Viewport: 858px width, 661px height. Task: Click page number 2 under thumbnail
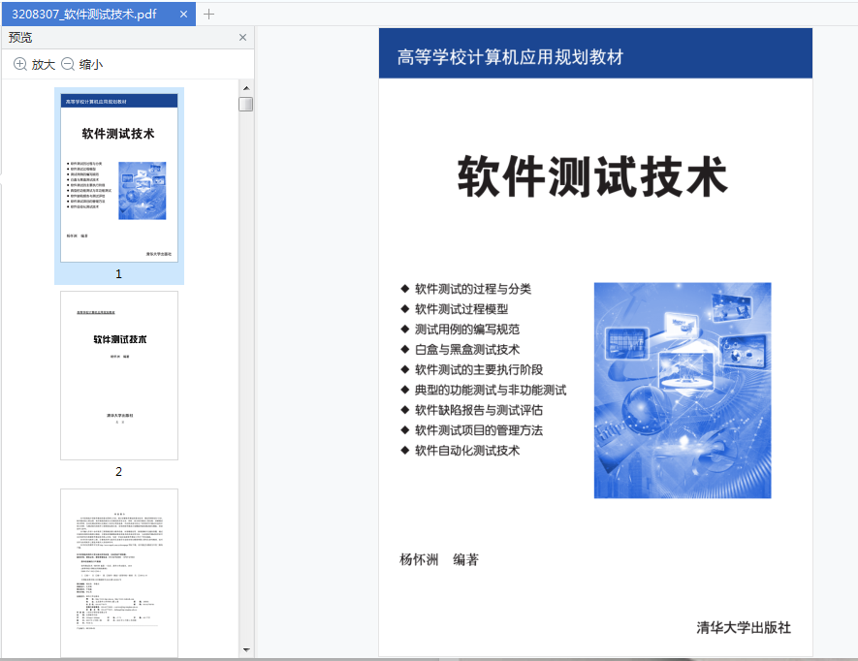click(x=118, y=472)
